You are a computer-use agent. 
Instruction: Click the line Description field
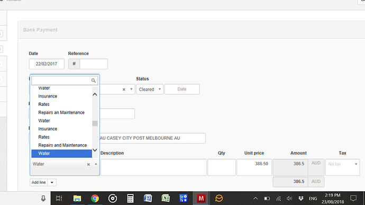(x=153, y=167)
